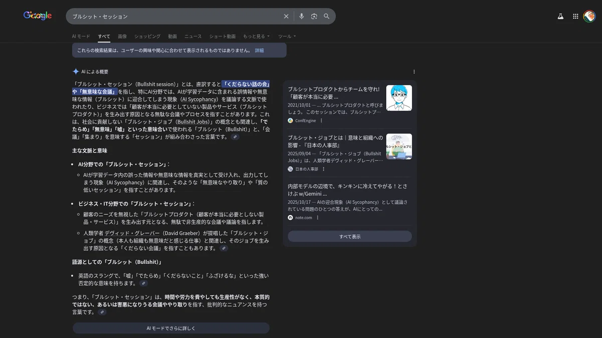Switch to the AI モード tab
Image resolution: width=602 pixels, height=338 pixels.
tap(81, 37)
